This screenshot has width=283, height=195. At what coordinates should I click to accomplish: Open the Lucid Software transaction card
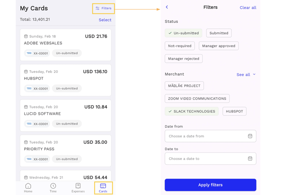(65, 115)
